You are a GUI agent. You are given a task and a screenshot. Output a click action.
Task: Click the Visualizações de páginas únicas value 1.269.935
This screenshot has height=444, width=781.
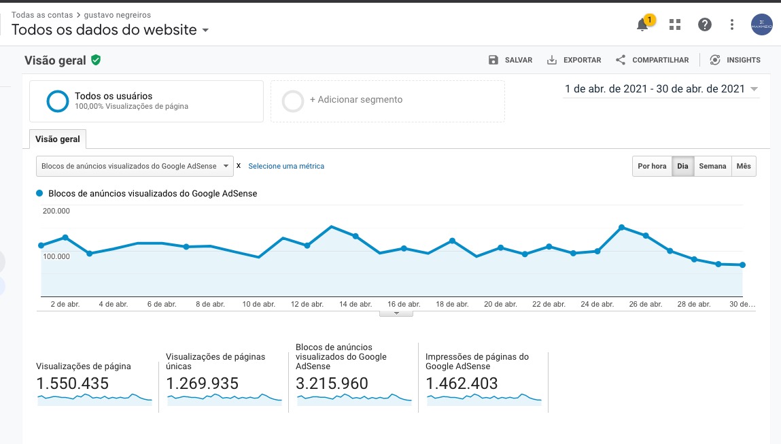tap(203, 383)
